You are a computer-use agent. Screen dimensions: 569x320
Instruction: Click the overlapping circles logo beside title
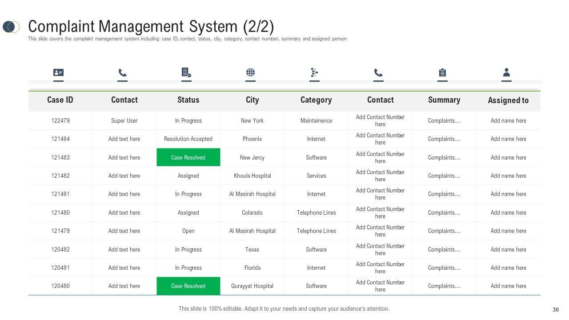point(11,27)
